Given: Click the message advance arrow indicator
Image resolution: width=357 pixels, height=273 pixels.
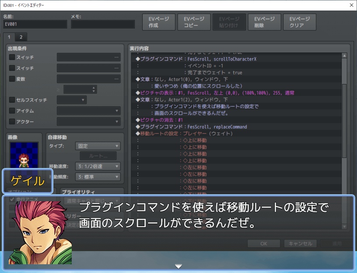Looking at the screenshot, I should tap(178, 266).
